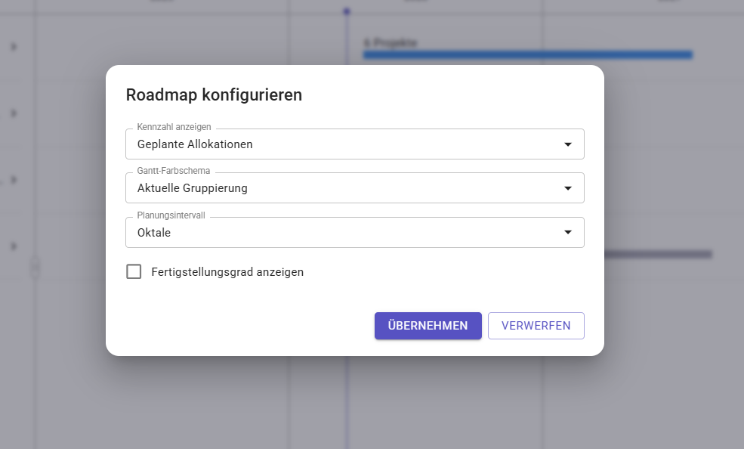Click the Gantt-Farbschema dropdown arrow icon
Viewport: 744px width, 449px height.
pos(568,187)
